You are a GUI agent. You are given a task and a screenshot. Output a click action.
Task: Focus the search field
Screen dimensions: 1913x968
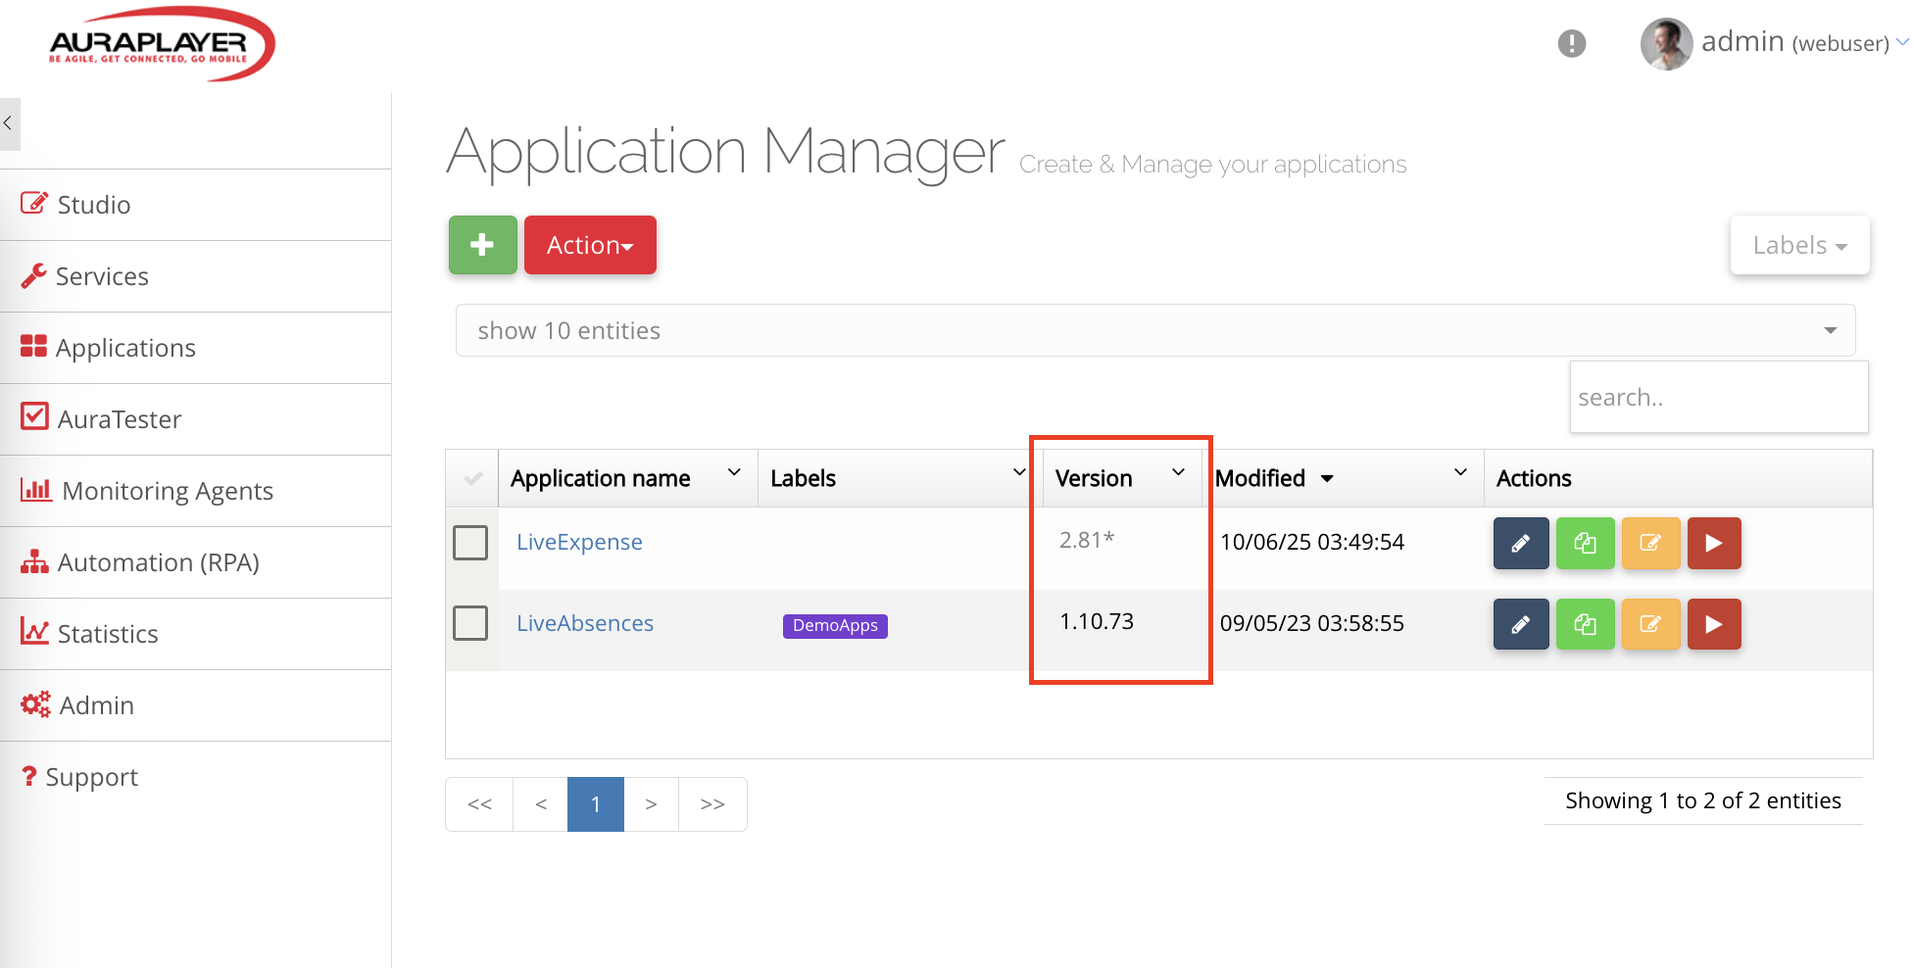(x=1719, y=397)
